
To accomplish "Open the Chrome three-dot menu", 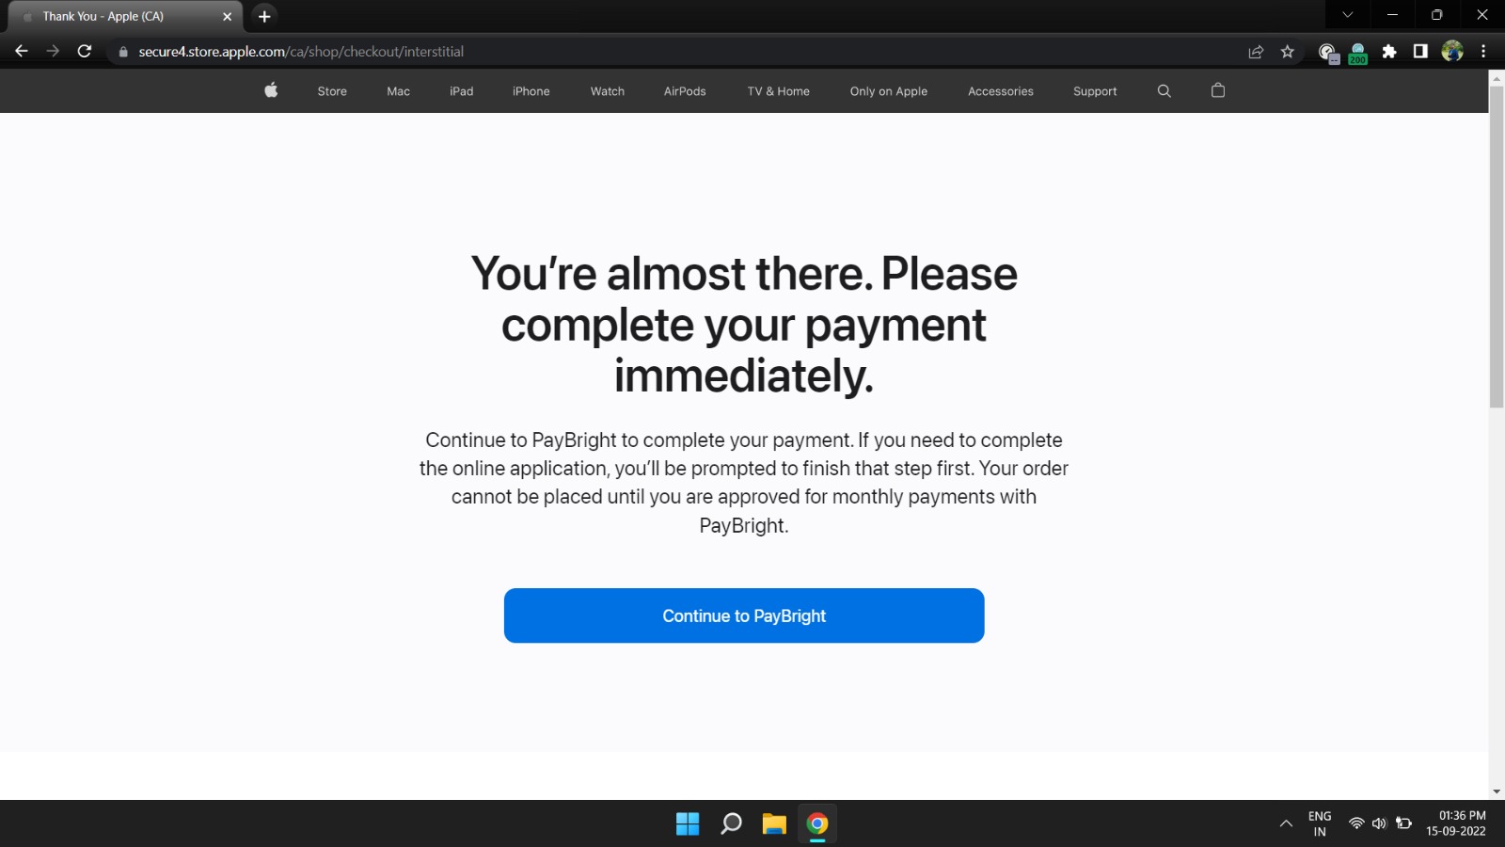I will click(1483, 52).
